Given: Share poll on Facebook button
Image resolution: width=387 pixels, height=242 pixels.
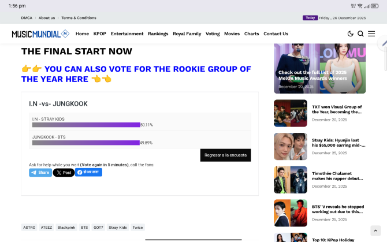Looking at the screenshot, I should (x=88, y=172).
